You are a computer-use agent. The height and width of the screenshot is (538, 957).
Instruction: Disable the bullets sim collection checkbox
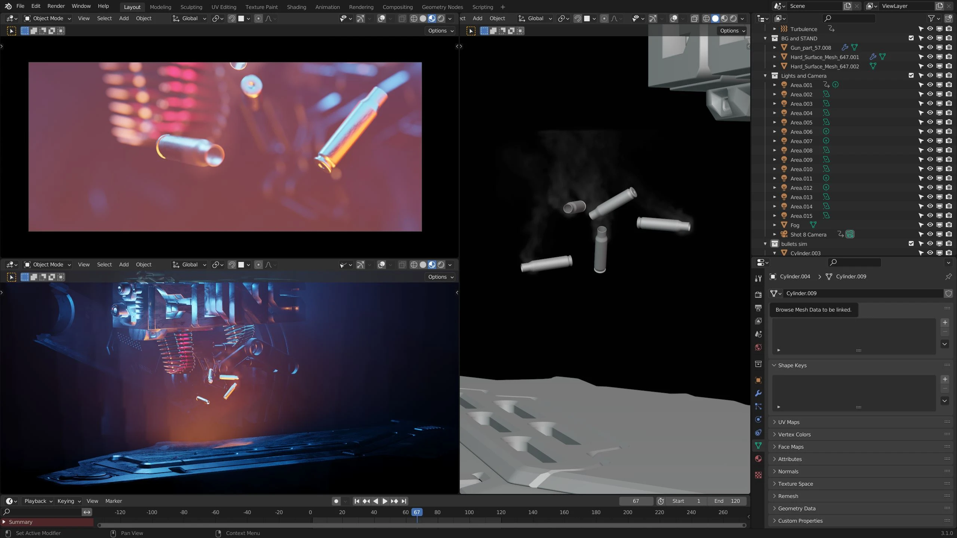(911, 243)
